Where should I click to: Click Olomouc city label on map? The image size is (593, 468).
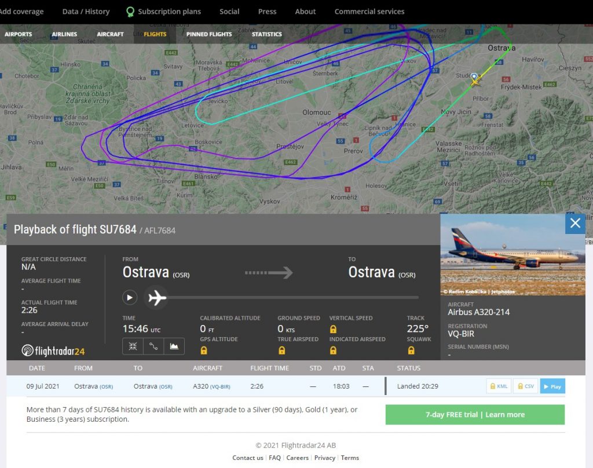[317, 112]
